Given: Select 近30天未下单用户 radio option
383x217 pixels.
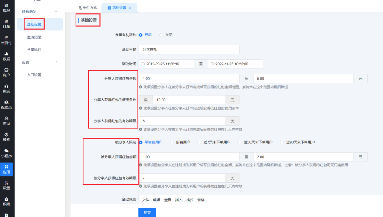Looking at the screenshot, I should pyautogui.click(x=240, y=142).
